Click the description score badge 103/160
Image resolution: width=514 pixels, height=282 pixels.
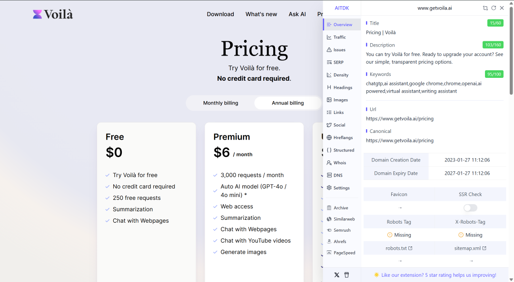point(493,45)
